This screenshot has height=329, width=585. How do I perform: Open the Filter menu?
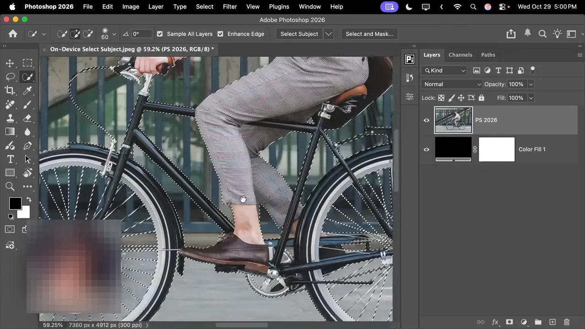tap(229, 6)
